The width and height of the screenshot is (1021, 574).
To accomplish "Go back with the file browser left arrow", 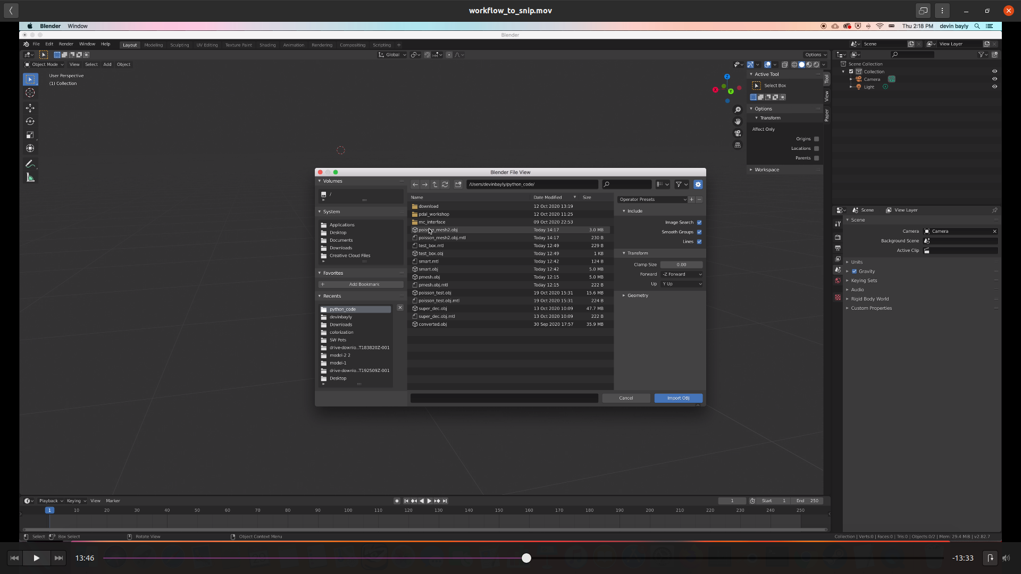I will (415, 184).
